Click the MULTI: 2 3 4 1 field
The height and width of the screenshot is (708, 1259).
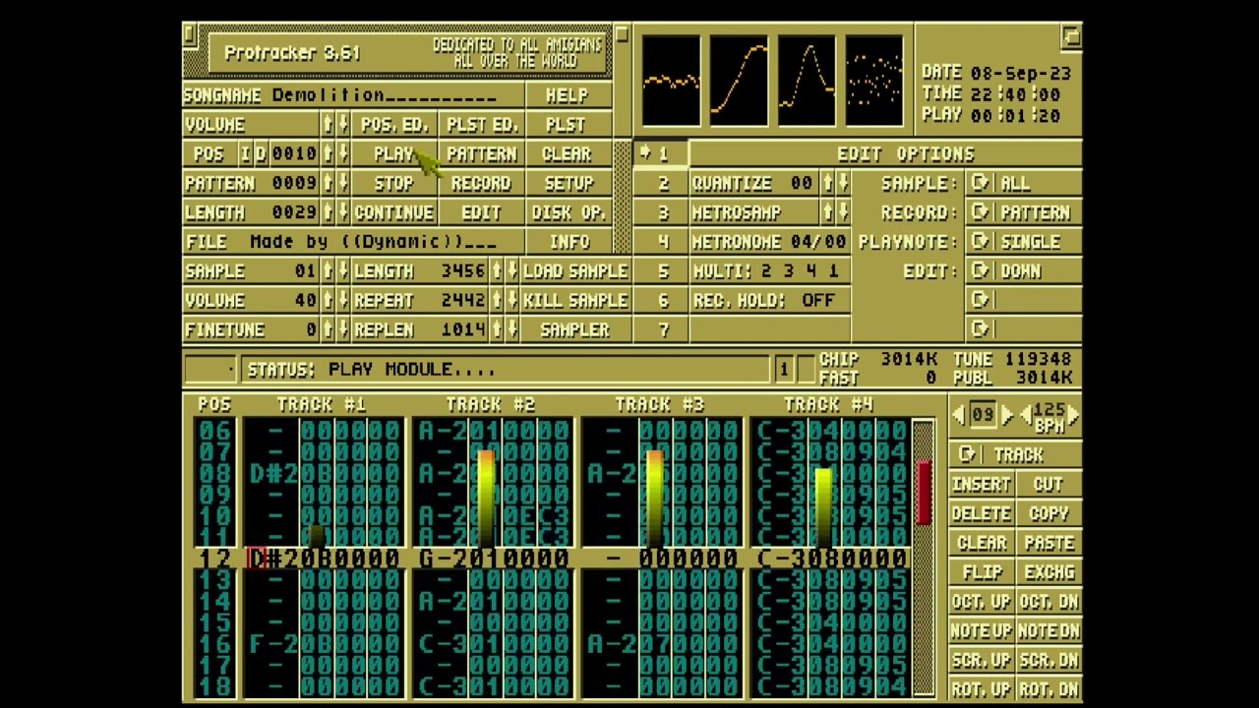pyautogui.click(x=770, y=271)
